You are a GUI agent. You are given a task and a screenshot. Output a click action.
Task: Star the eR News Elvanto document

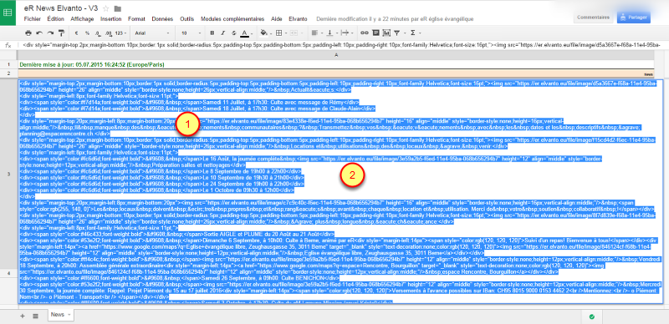coord(106,8)
